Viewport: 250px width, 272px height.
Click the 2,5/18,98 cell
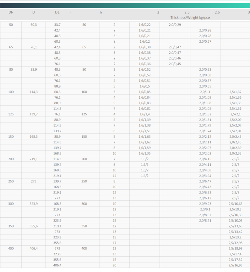(235, 248)
